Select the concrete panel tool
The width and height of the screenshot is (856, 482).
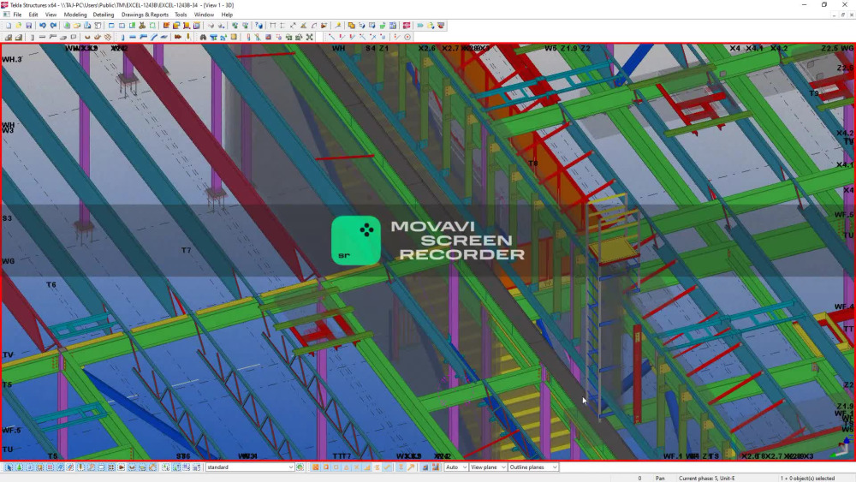coord(73,37)
